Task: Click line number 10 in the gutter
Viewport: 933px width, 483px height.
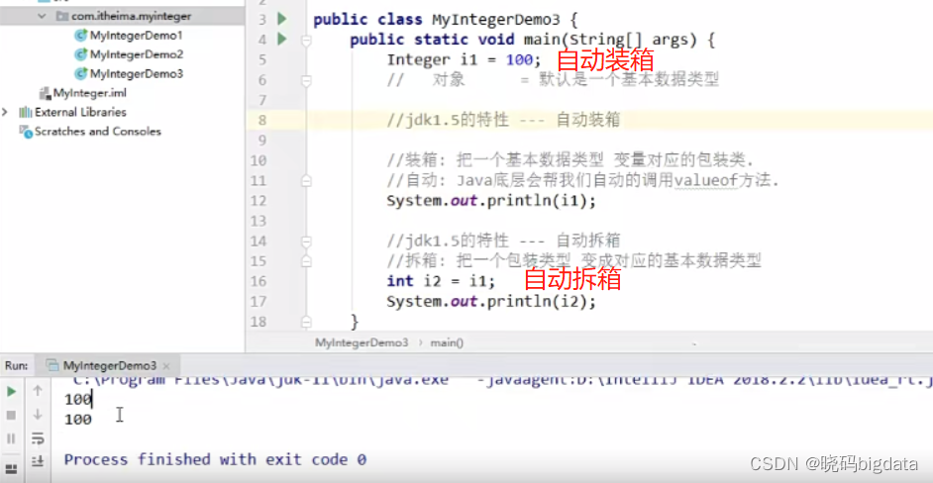Action: click(259, 160)
